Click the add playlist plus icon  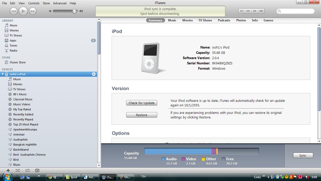point(8,170)
